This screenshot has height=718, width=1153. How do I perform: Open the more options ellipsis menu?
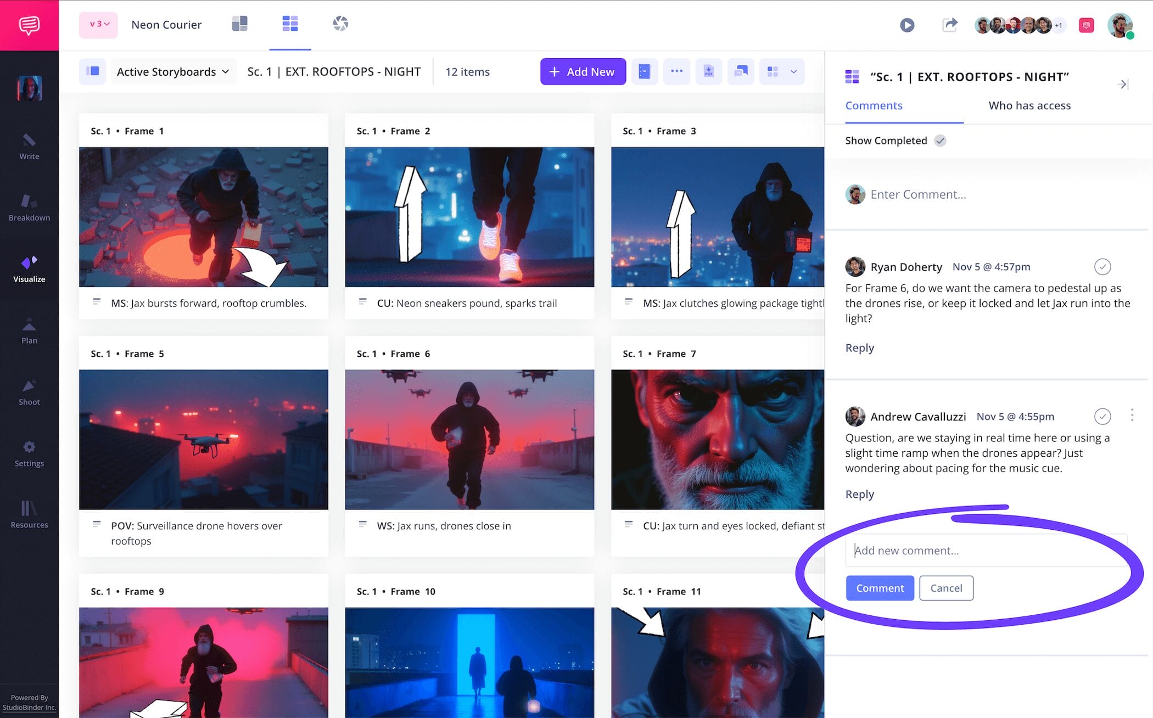pyautogui.click(x=677, y=71)
